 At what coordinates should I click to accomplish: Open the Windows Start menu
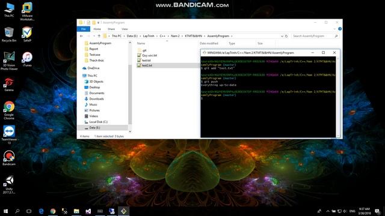5,211
